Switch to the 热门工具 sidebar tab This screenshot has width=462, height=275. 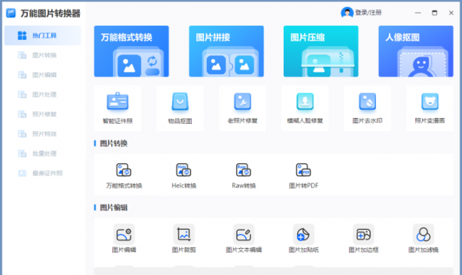click(43, 36)
